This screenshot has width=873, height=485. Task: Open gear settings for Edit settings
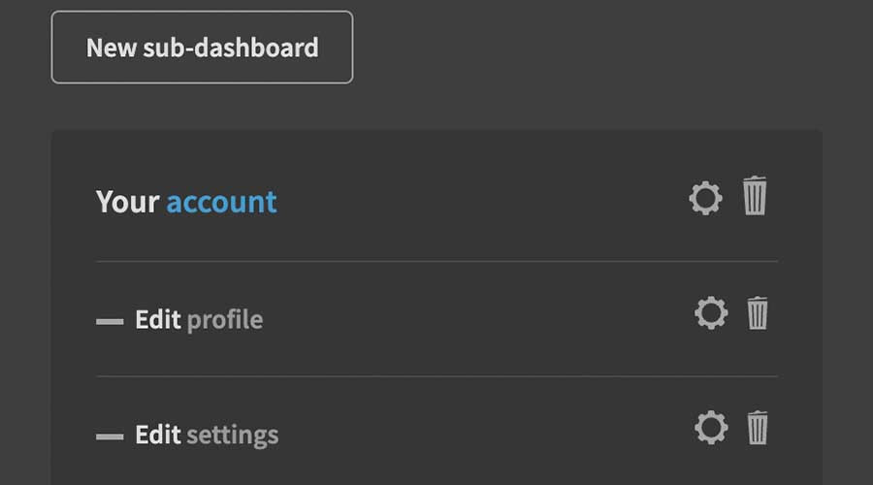711,428
